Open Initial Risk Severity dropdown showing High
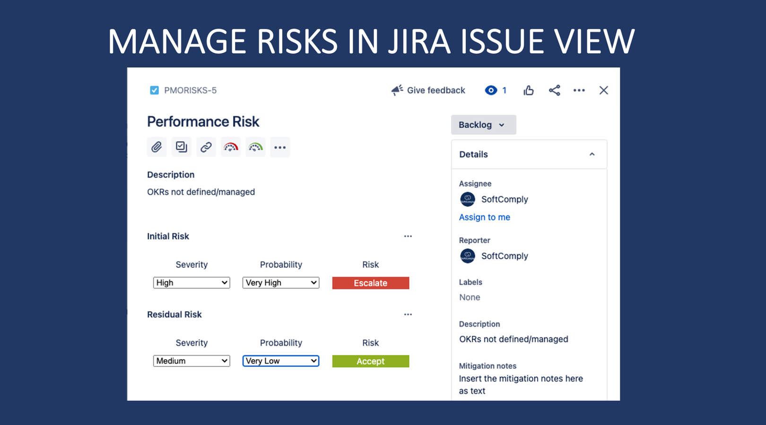The image size is (766, 425). (x=191, y=282)
